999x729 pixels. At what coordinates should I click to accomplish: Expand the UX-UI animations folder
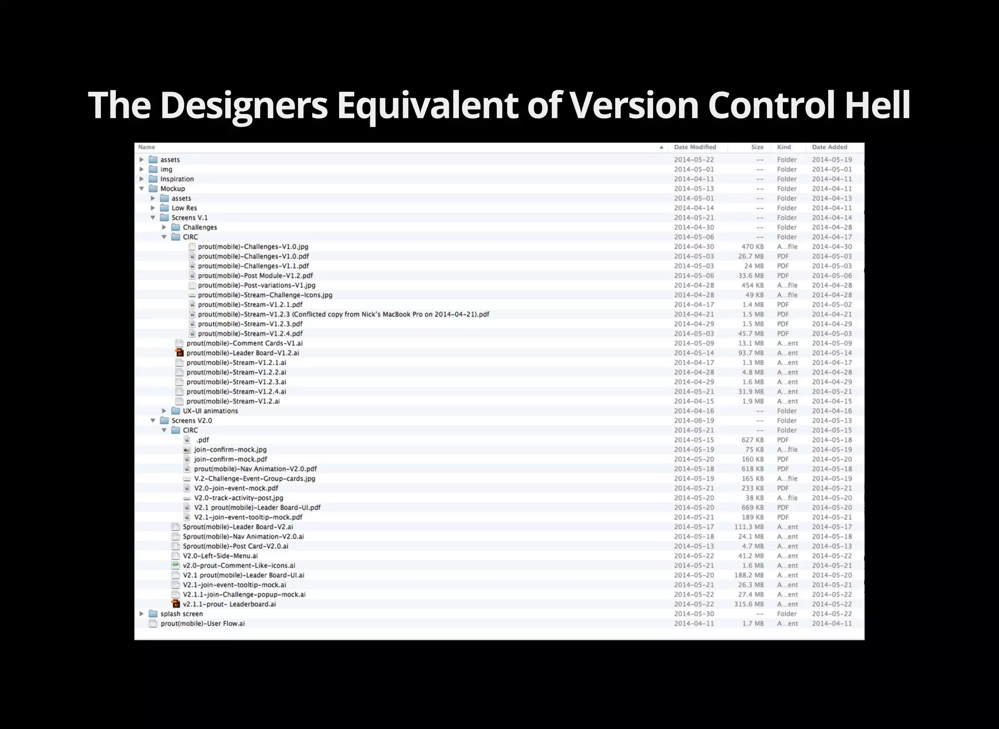pyautogui.click(x=164, y=411)
